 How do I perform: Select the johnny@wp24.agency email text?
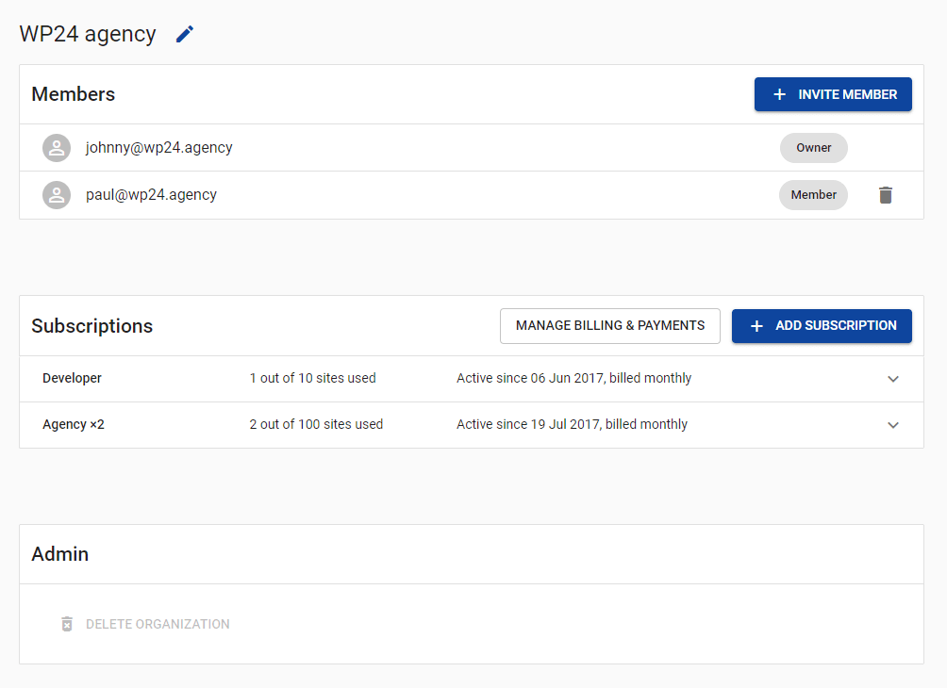158,148
